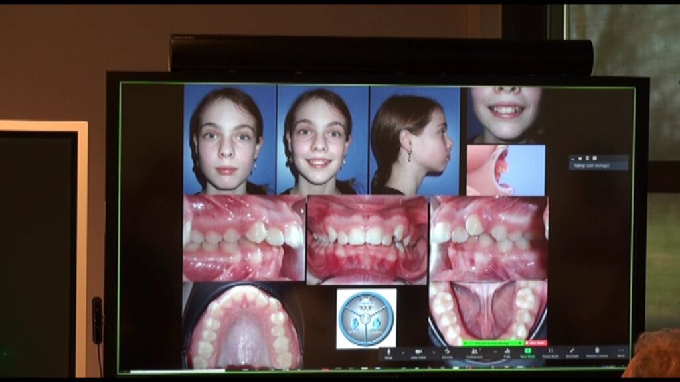
Task: Click the green New Share icon
Action: pos(528,351)
